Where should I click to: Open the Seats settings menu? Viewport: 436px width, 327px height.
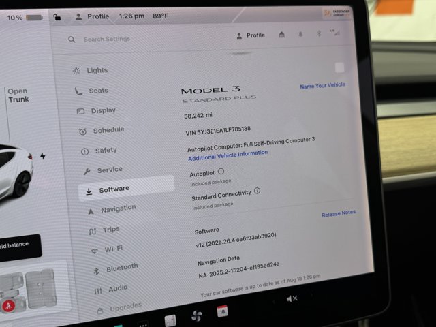(91, 91)
